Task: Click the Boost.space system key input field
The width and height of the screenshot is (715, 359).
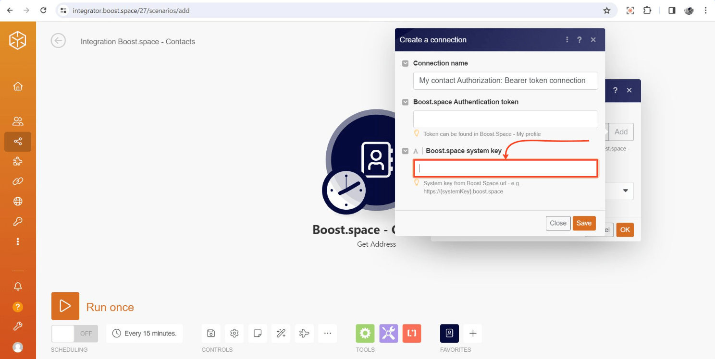Action: coord(505,168)
